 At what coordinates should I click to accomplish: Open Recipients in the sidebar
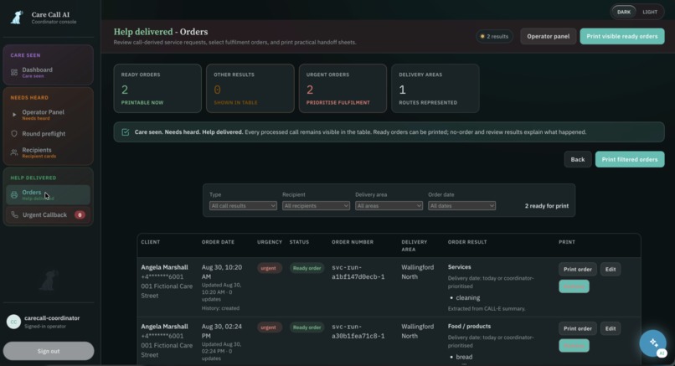49,152
